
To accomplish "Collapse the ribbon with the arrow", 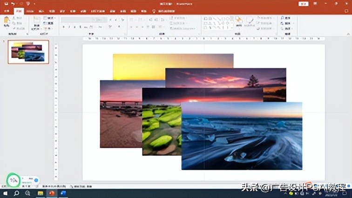I will (347, 34).
